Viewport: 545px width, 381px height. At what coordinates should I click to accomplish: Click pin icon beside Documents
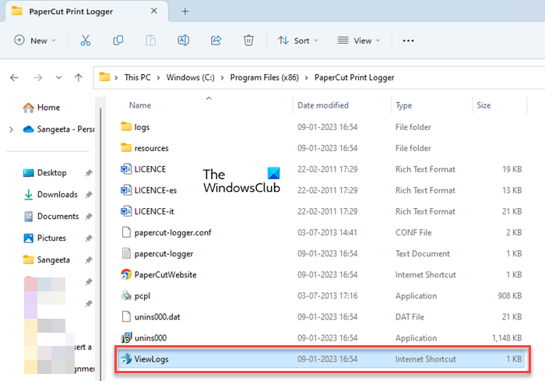[x=89, y=217]
